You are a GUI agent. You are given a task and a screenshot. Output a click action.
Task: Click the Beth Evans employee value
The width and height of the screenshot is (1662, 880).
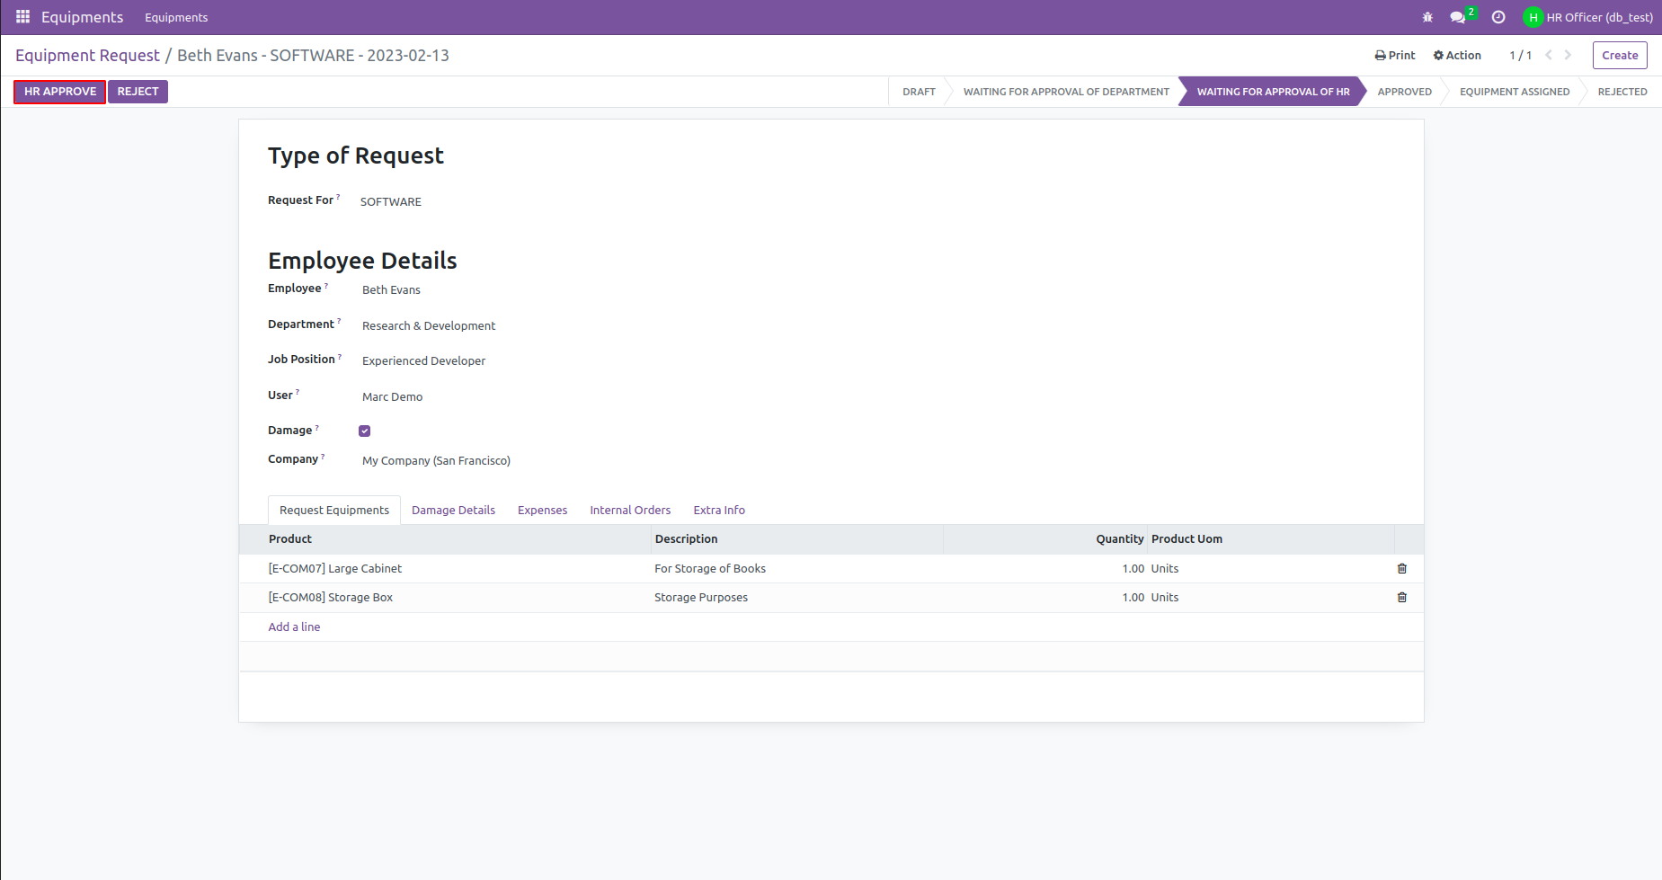(x=391, y=289)
